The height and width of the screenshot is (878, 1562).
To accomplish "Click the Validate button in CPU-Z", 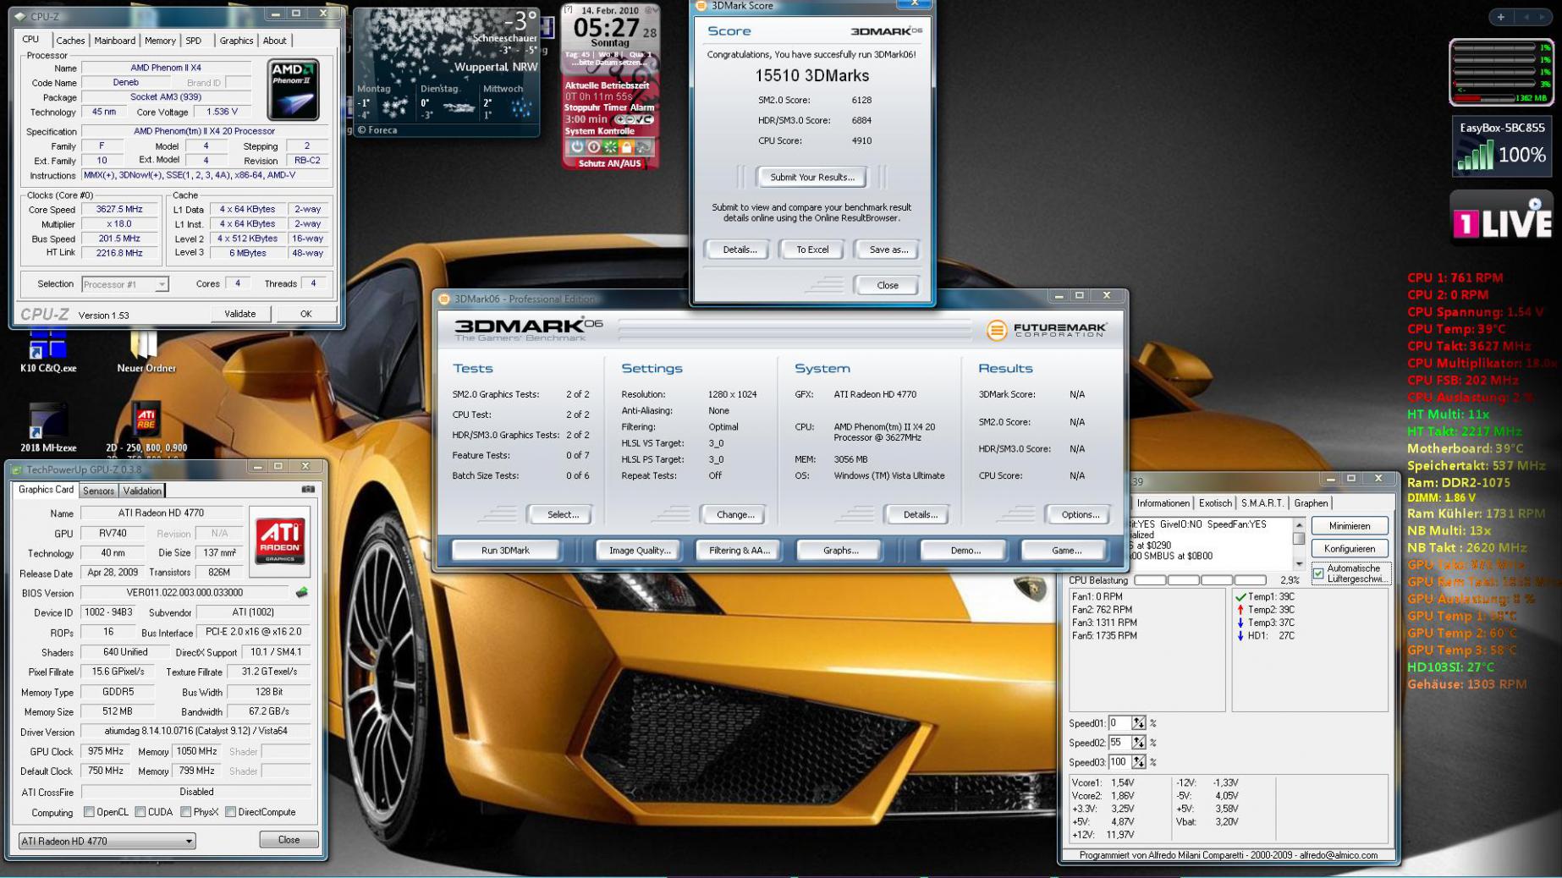I will 239,314.
